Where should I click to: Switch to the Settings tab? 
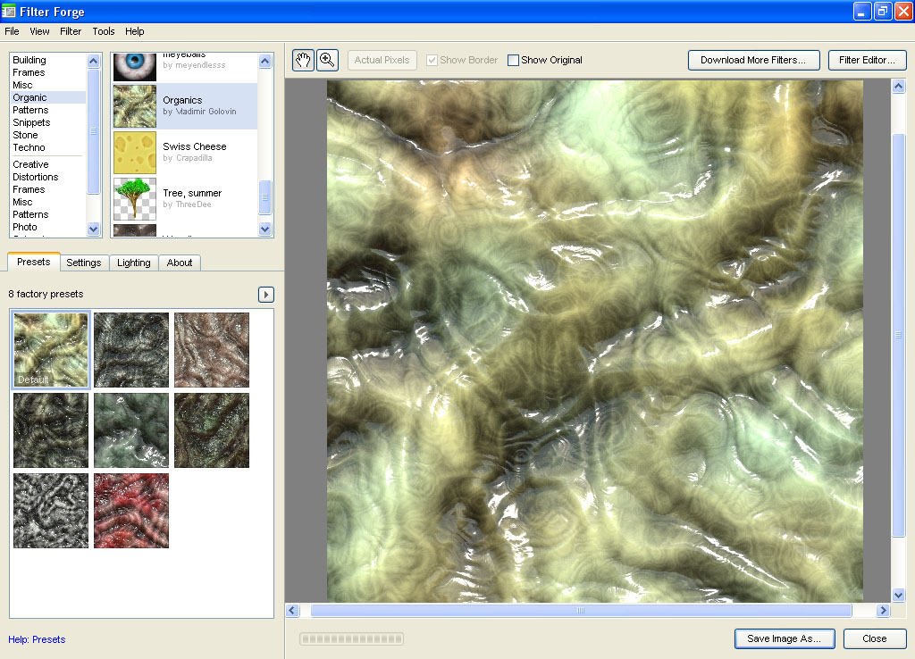pyautogui.click(x=84, y=263)
